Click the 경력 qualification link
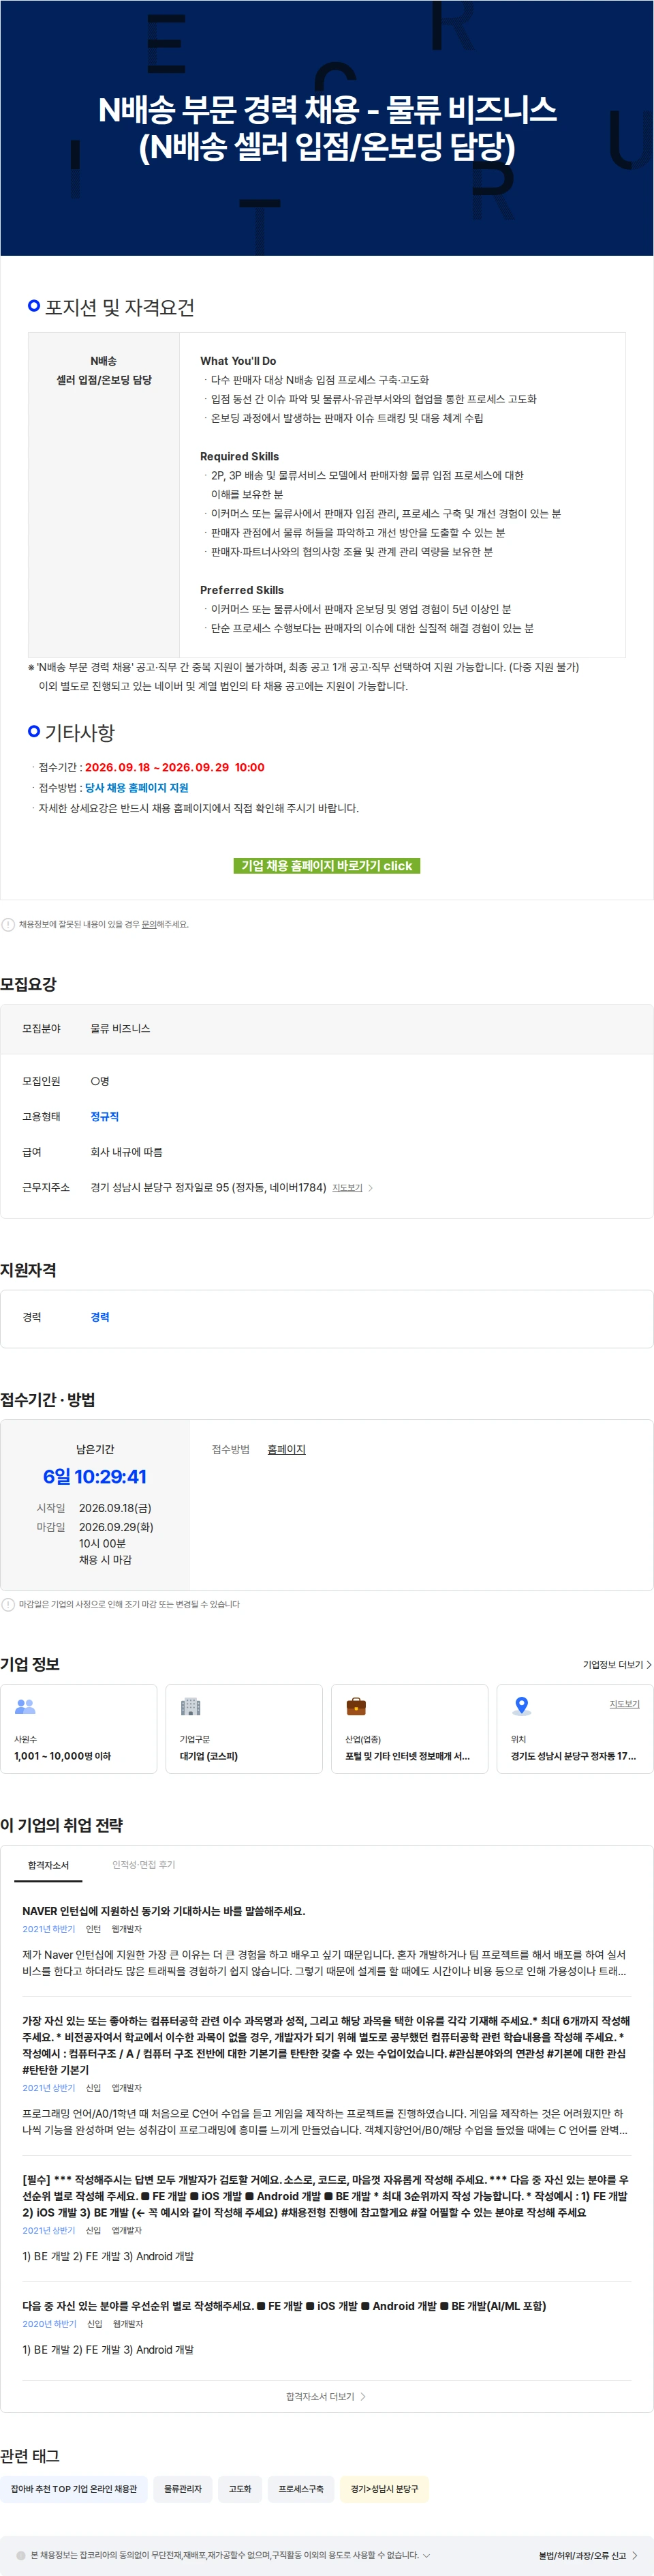The height and width of the screenshot is (2576, 654). pyautogui.click(x=100, y=1317)
